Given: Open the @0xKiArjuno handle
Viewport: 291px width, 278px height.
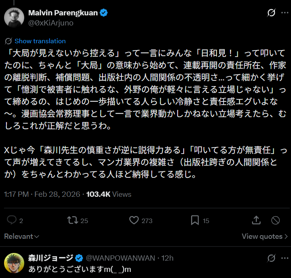Looking at the screenshot, I should click(x=51, y=23).
